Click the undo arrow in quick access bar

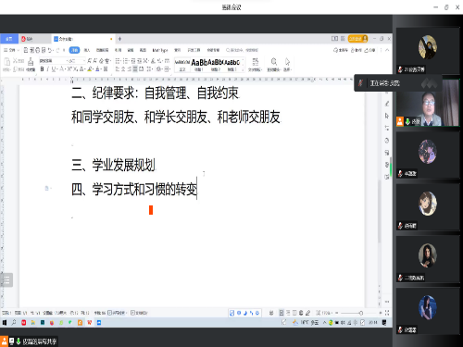coord(49,50)
